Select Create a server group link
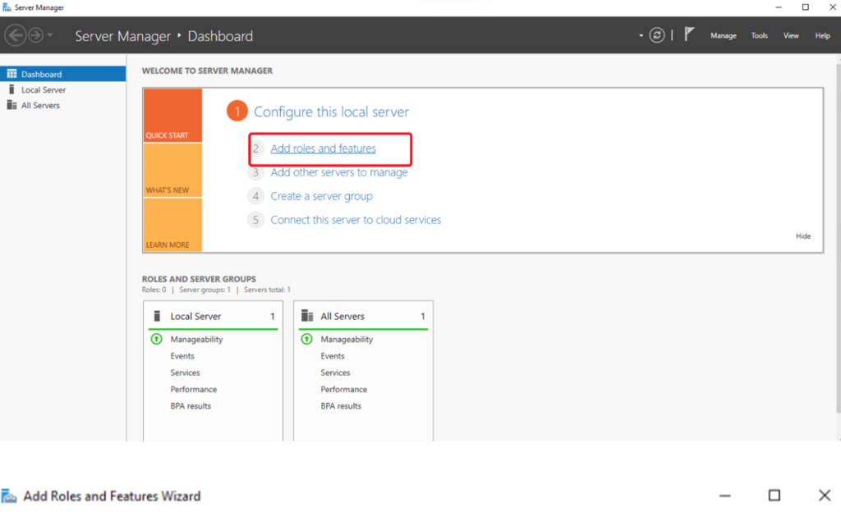 (x=321, y=196)
